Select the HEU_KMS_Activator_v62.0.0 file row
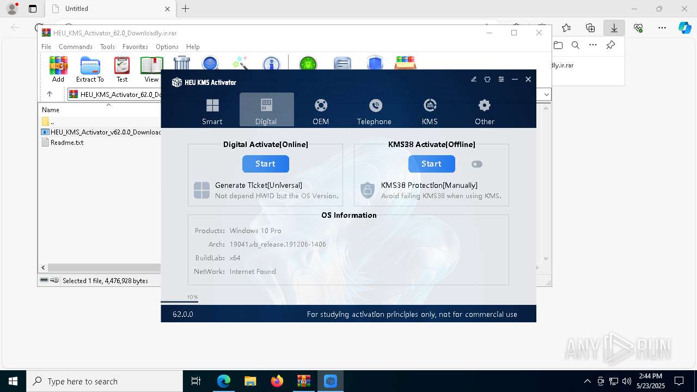697x392 pixels. (101, 132)
